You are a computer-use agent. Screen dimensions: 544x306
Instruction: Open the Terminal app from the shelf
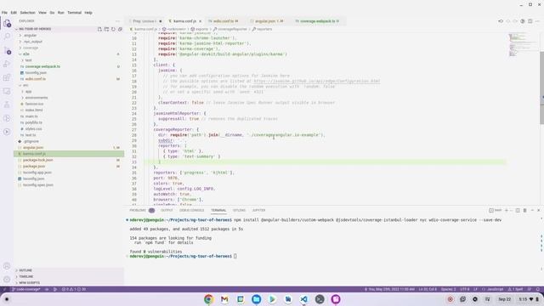click(320, 299)
